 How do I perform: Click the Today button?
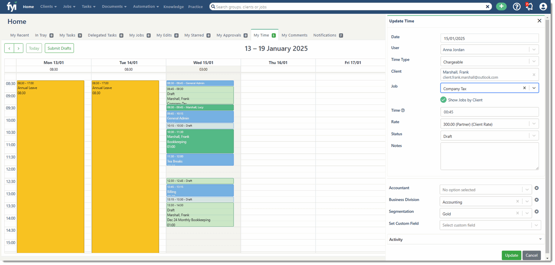pos(34,48)
